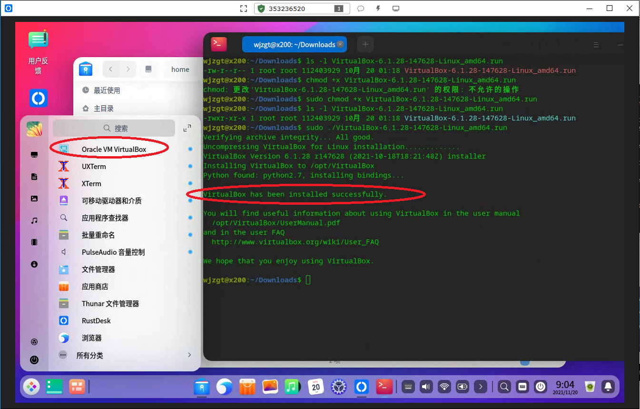Open the control center gear in the dock
This screenshot has width=640, height=409.
pyautogui.click(x=338, y=387)
